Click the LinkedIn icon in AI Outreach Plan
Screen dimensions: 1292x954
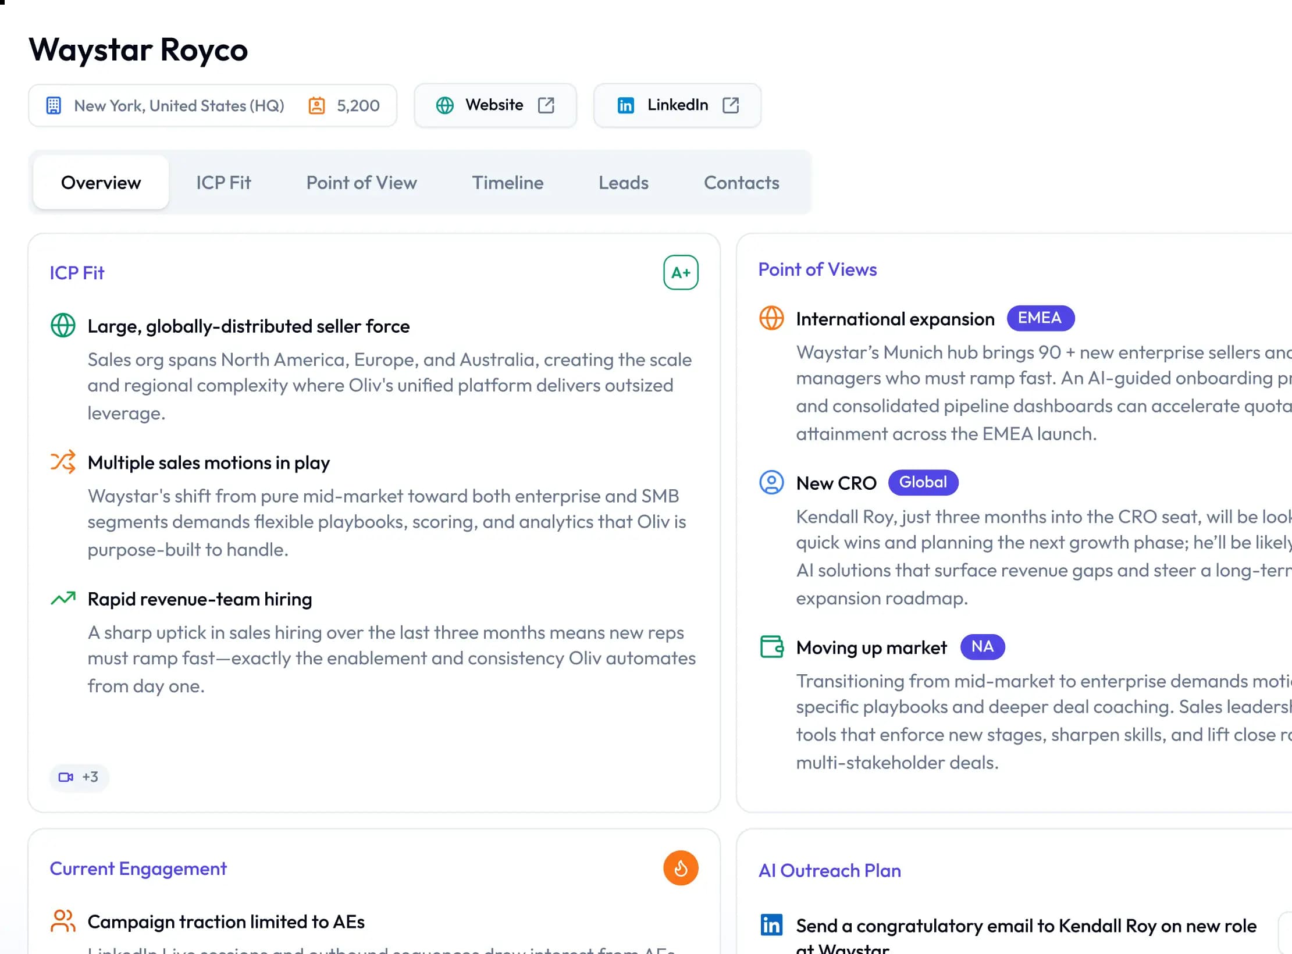point(771,924)
